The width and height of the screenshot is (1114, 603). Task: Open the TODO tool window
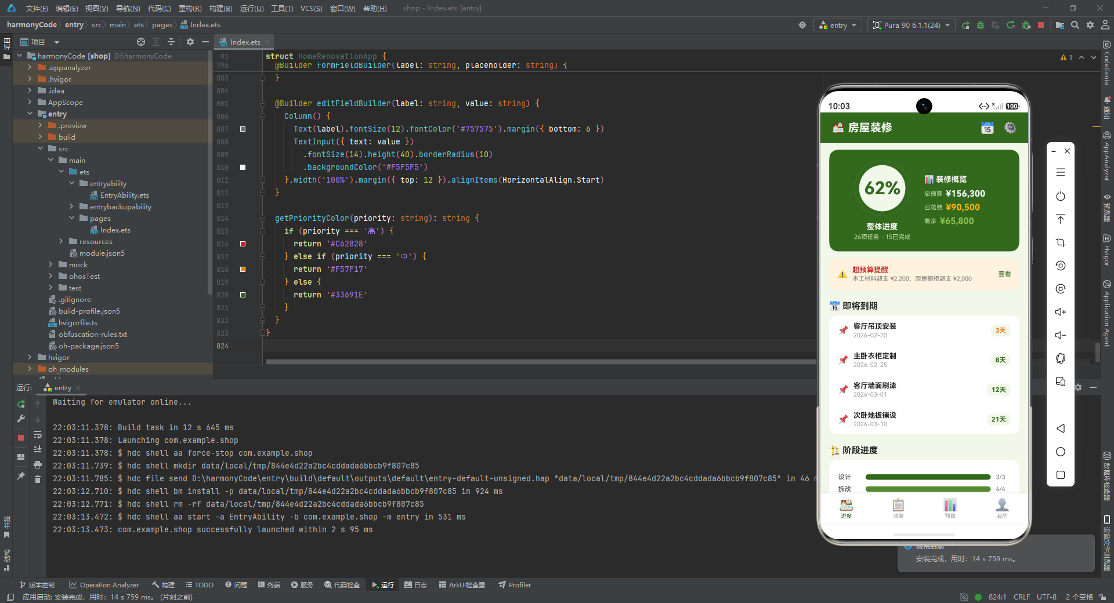coord(200,584)
